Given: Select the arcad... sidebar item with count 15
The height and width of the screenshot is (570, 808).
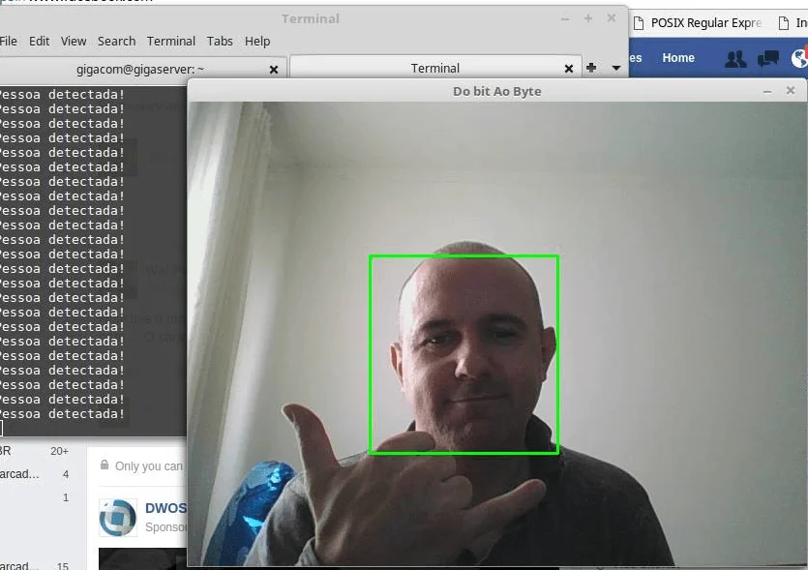Looking at the screenshot, I should click(x=35, y=565).
